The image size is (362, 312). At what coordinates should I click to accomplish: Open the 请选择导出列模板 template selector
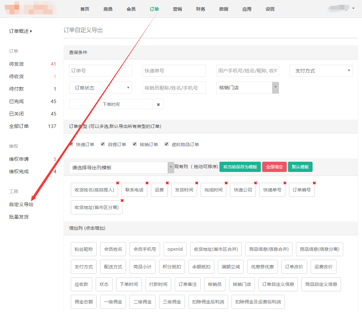(122, 167)
